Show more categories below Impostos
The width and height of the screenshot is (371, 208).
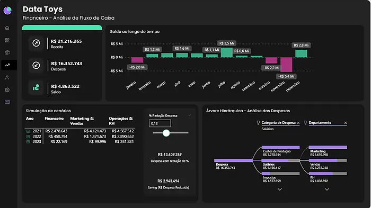pos(280,189)
